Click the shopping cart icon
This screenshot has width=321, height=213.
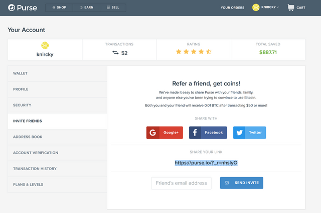pos(291,7)
